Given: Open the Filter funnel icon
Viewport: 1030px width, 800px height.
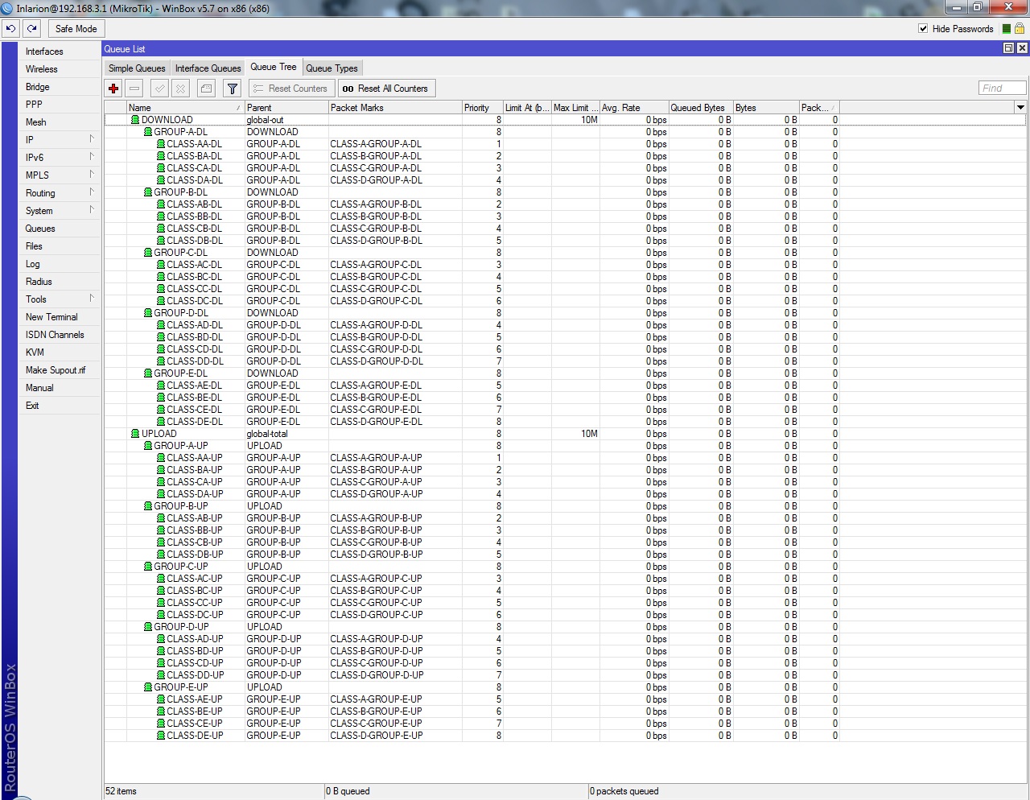Looking at the screenshot, I should [233, 89].
